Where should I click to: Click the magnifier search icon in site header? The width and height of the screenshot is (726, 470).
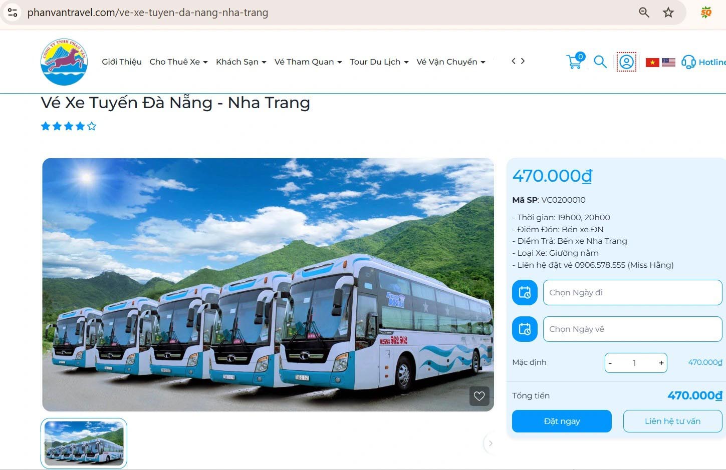tap(600, 62)
